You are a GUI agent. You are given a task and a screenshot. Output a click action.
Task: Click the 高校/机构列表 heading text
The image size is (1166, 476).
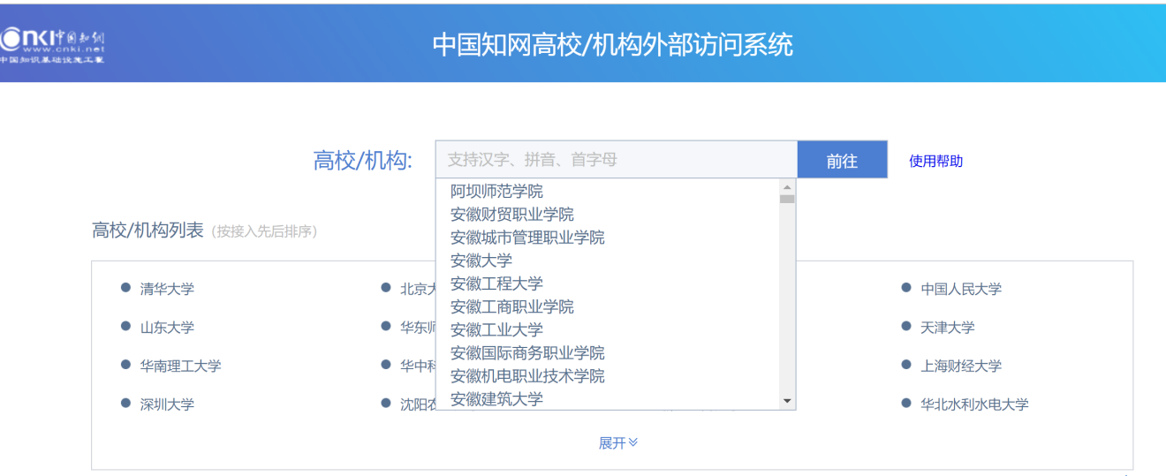coord(148,230)
